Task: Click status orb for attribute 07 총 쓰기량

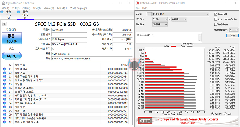Action: [5, 92]
